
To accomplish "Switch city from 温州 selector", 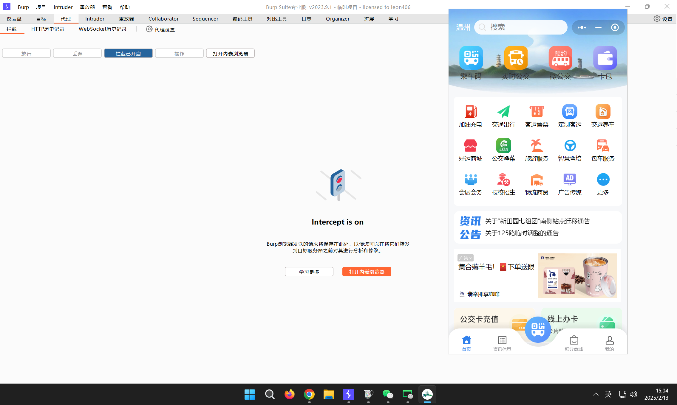I will [463, 27].
